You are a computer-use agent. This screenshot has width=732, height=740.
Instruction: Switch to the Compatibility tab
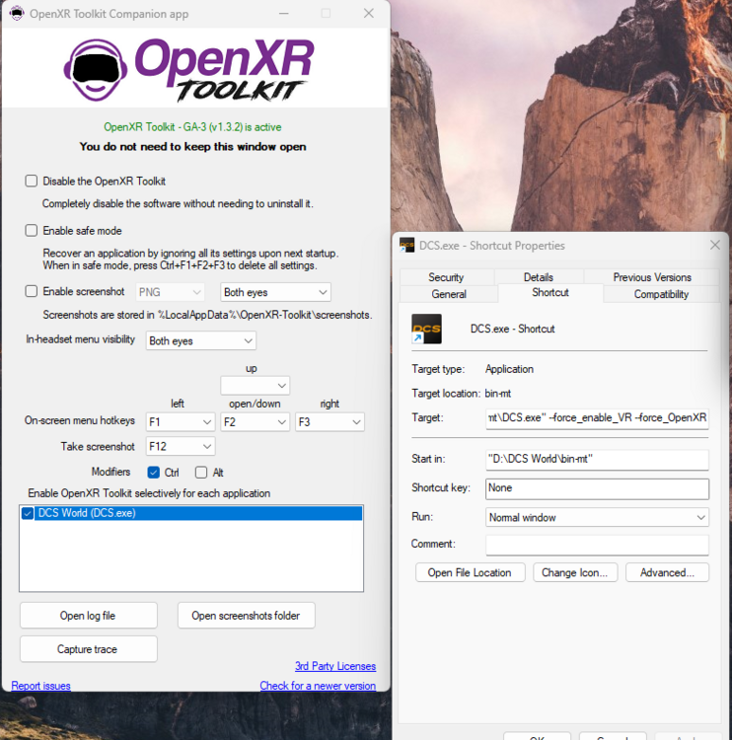pos(661,294)
